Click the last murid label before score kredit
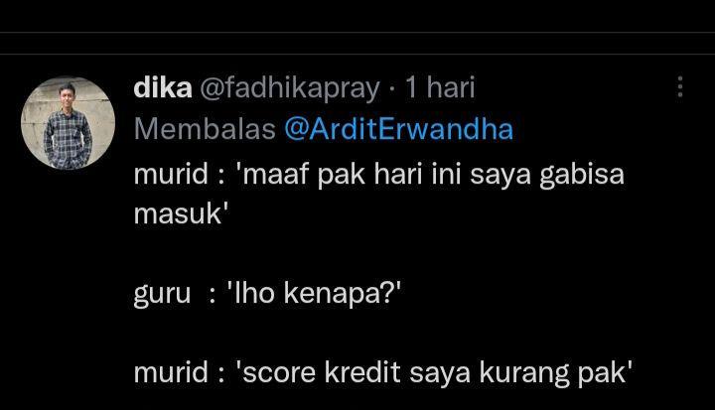 pyautogui.click(x=171, y=372)
